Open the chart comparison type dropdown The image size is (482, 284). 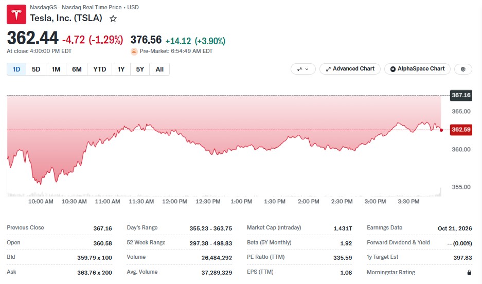click(303, 69)
